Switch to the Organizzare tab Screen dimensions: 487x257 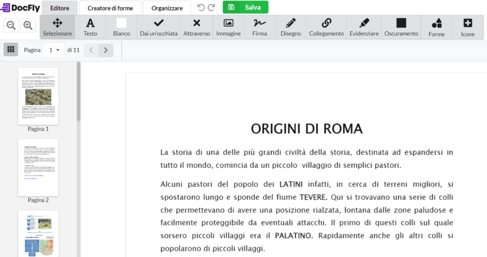[167, 8]
